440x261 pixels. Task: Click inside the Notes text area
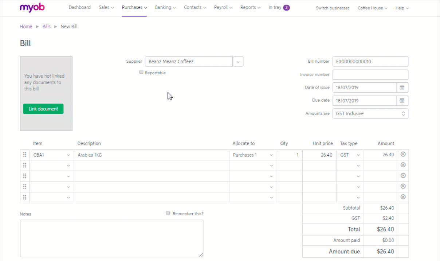tap(111, 238)
